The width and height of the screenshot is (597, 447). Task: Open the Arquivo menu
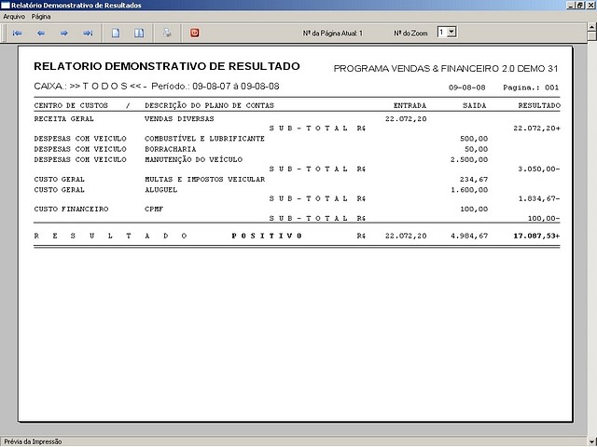pos(14,17)
